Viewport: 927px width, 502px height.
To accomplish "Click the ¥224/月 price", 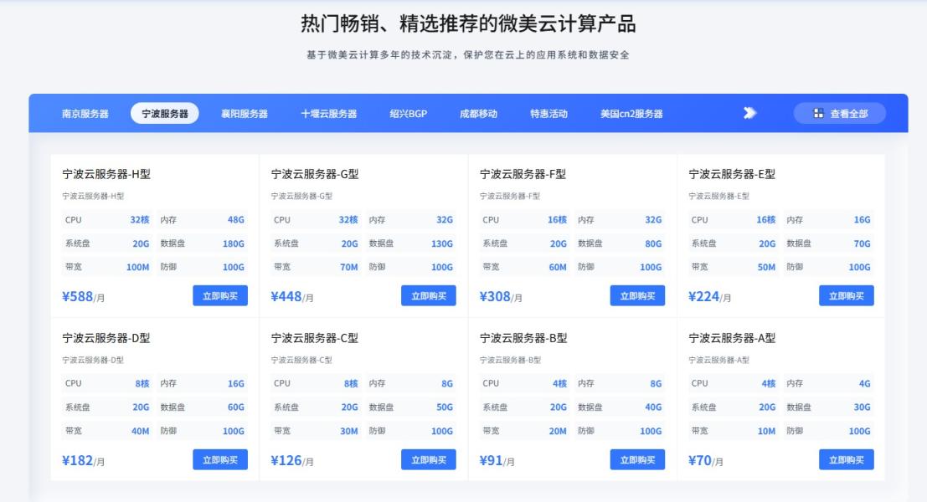I will [x=709, y=296].
